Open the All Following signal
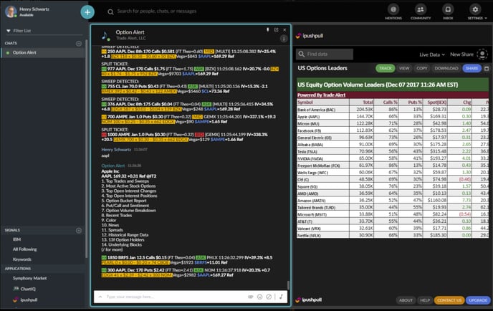The width and height of the screenshot is (493, 311). click(24, 249)
